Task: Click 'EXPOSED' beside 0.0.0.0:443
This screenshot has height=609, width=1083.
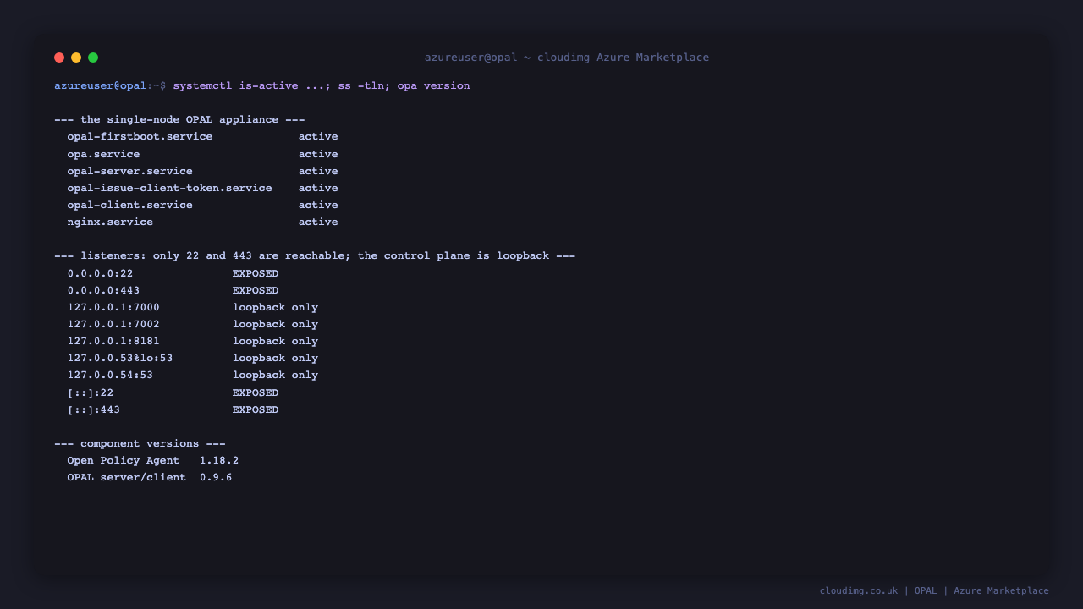Action: pyautogui.click(x=256, y=290)
